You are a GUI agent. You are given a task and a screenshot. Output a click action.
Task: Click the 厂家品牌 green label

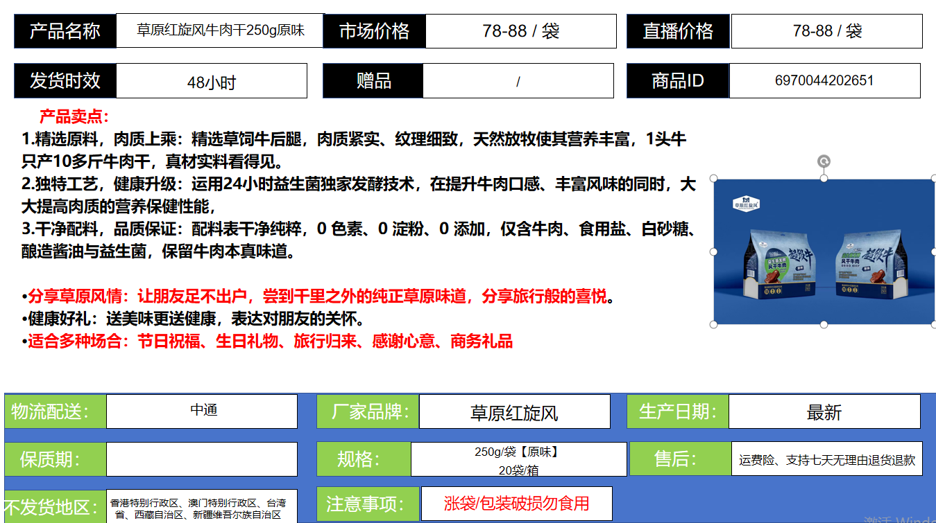coord(368,411)
